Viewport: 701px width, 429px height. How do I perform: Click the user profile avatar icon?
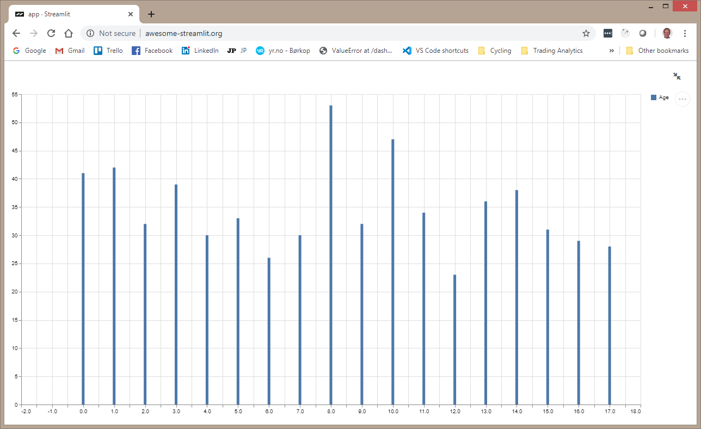[667, 33]
